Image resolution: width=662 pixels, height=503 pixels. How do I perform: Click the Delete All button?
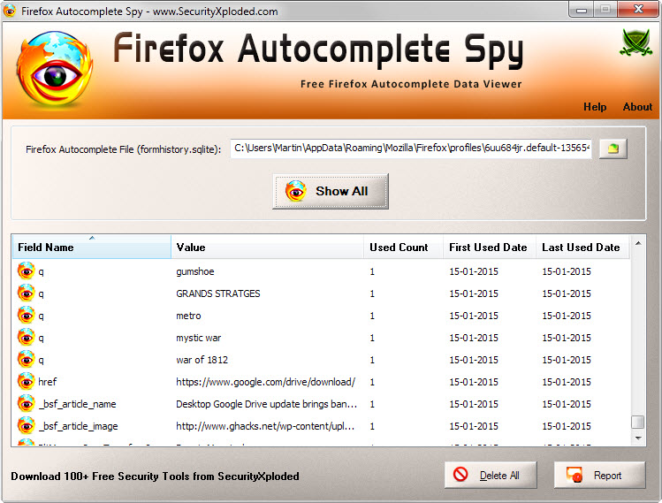pos(491,475)
